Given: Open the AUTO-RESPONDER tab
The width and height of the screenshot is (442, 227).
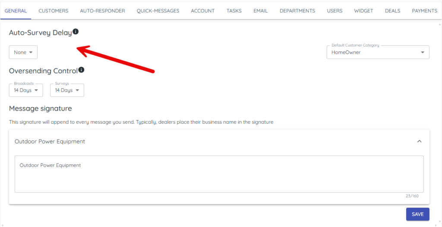Looking at the screenshot, I should pos(102,11).
